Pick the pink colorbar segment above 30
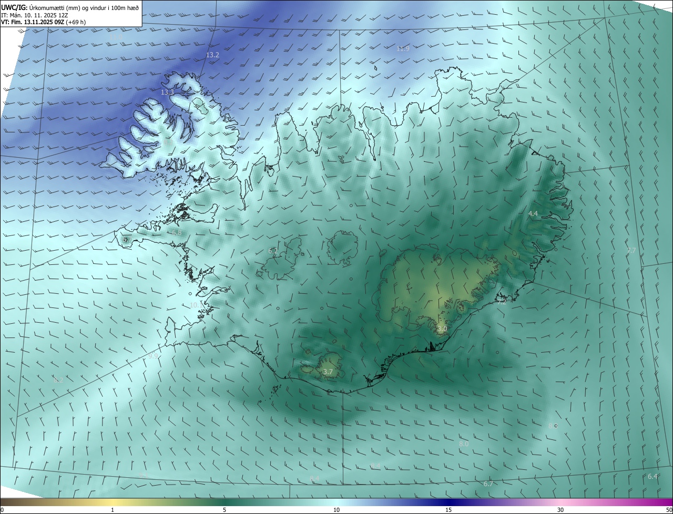Screen dimensions: 673x514 (560, 502)
